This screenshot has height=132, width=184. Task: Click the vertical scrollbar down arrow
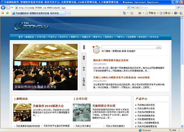tap(182, 126)
